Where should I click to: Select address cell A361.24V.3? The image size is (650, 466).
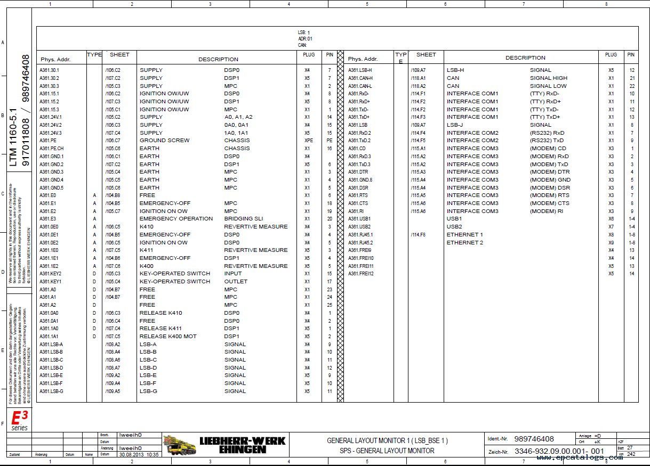pos(50,133)
